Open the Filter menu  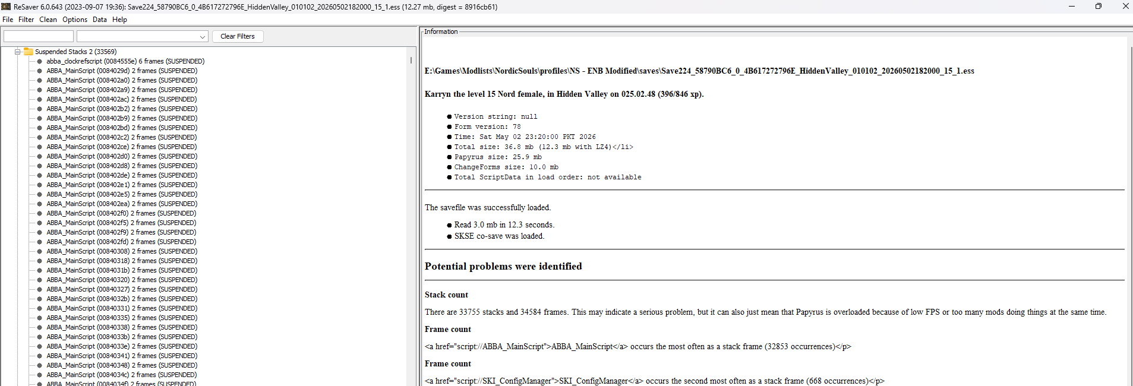coord(26,20)
